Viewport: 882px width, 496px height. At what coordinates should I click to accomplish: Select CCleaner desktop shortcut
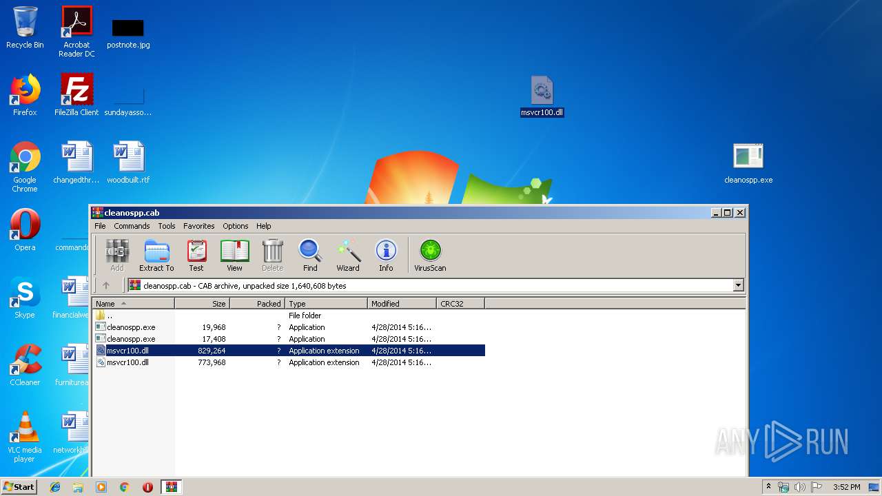pos(25,365)
